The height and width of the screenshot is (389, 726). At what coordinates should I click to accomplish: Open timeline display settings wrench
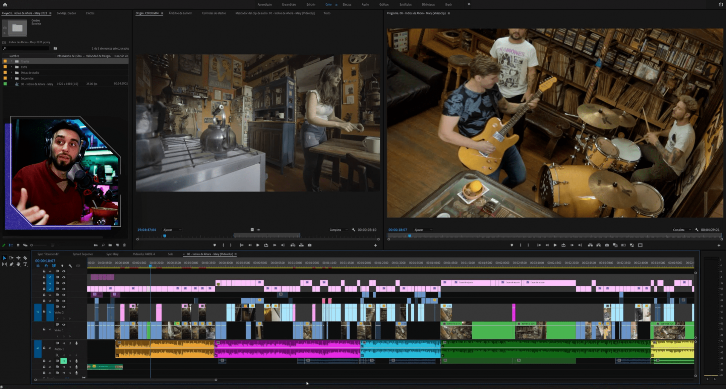(x=70, y=266)
